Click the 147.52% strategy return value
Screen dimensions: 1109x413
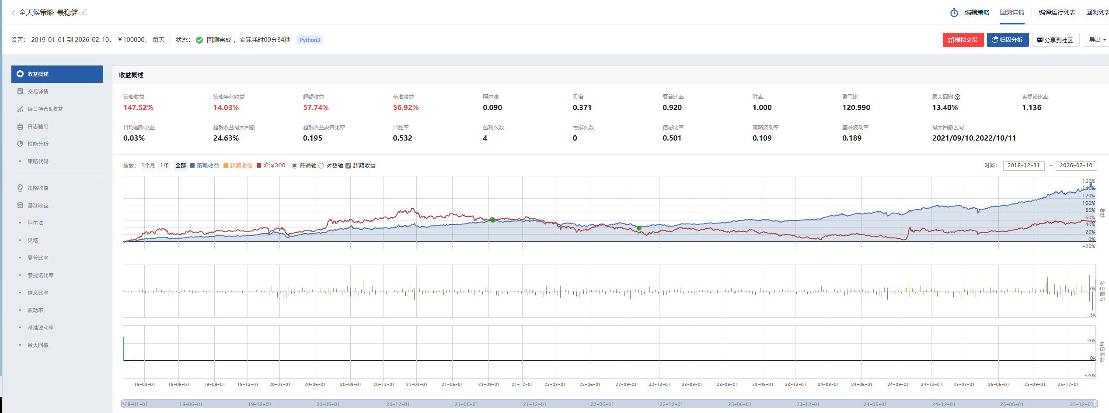point(138,107)
